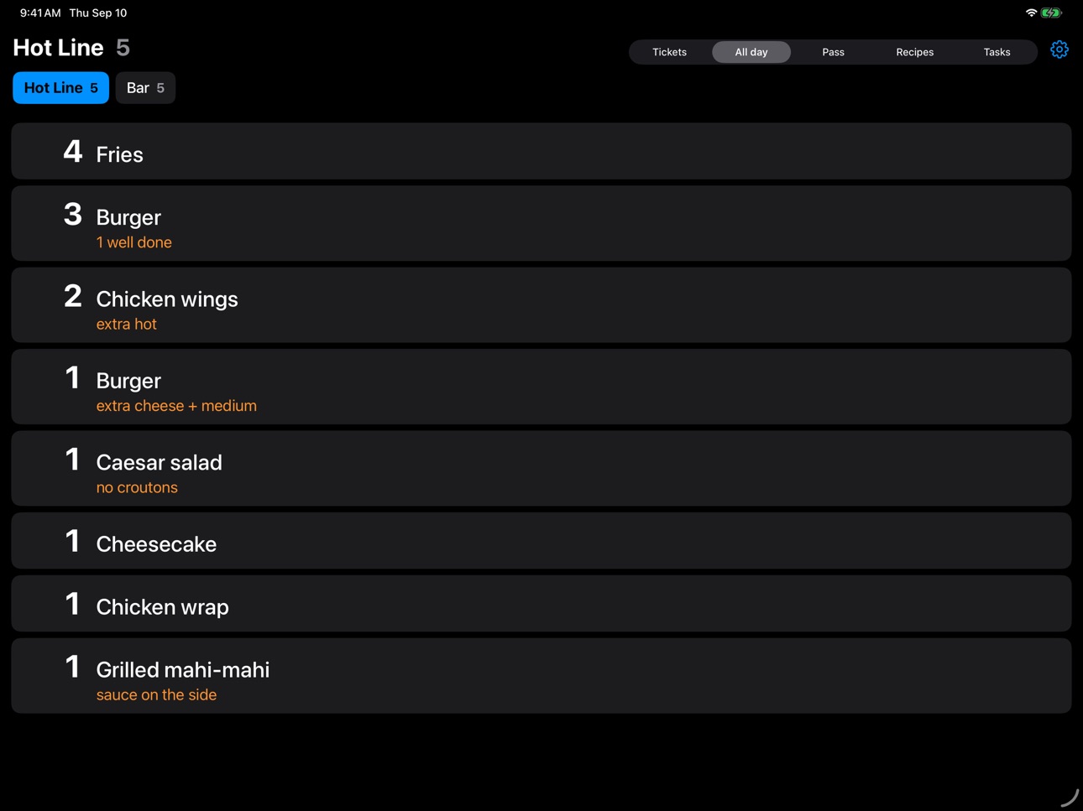
Task: Tap the date Thu Sep 10
Action: [x=98, y=13]
